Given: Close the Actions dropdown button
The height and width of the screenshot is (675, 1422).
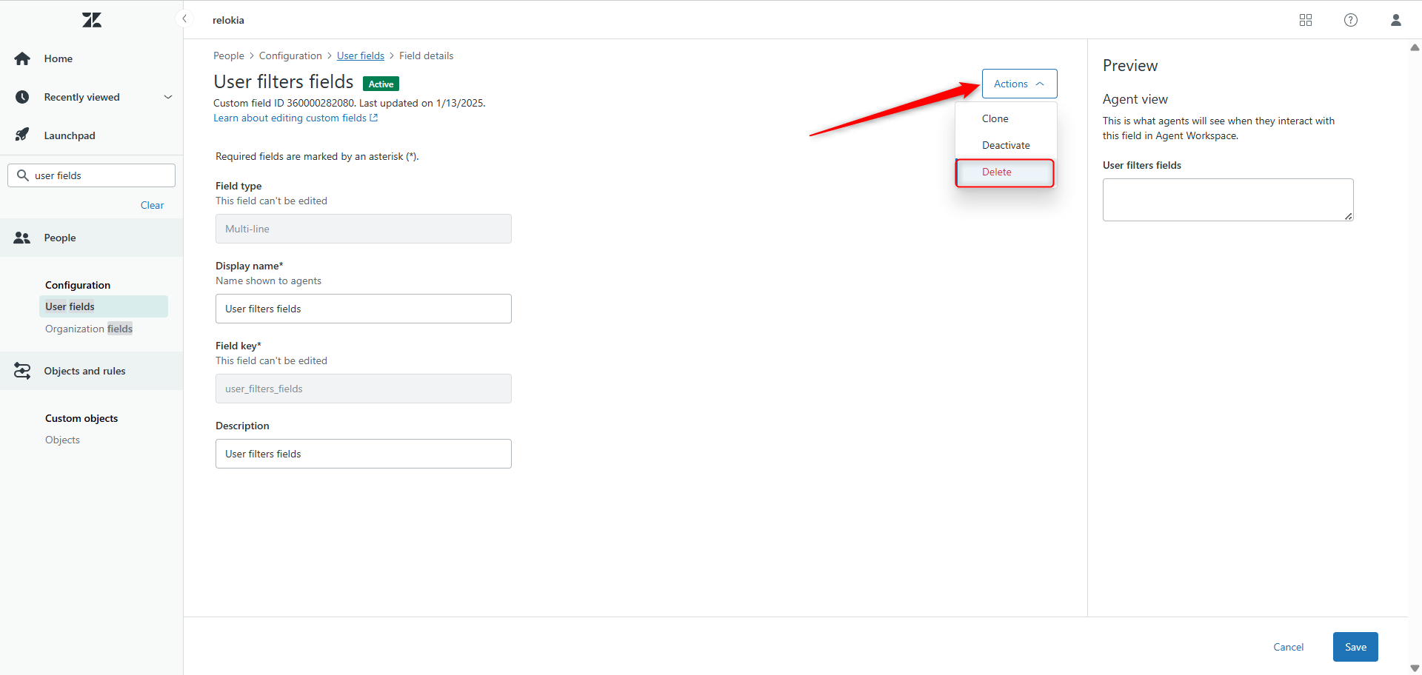Looking at the screenshot, I should [x=1019, y=84].
